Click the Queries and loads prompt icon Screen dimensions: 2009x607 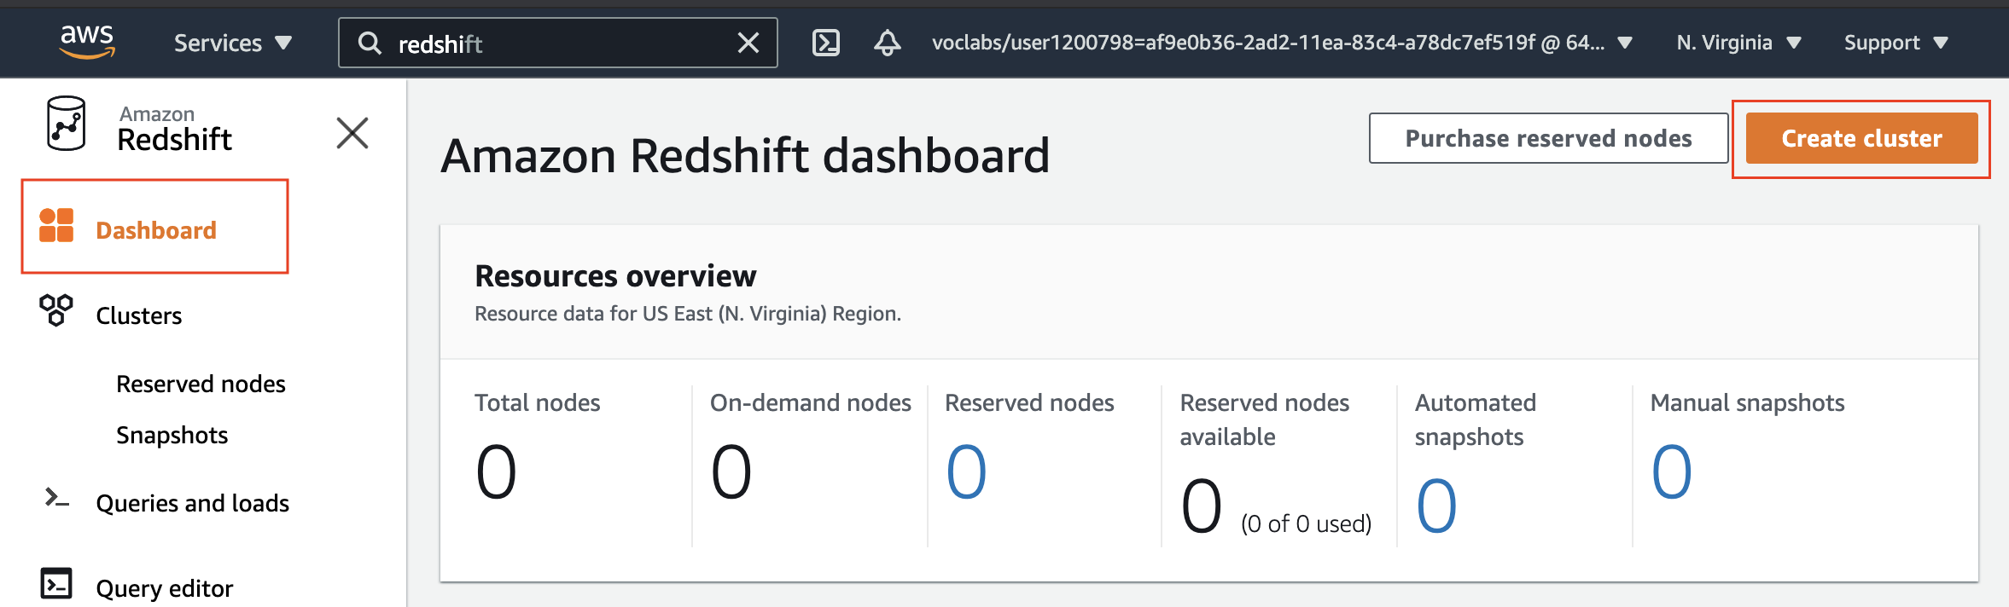[x=56, y=497]
